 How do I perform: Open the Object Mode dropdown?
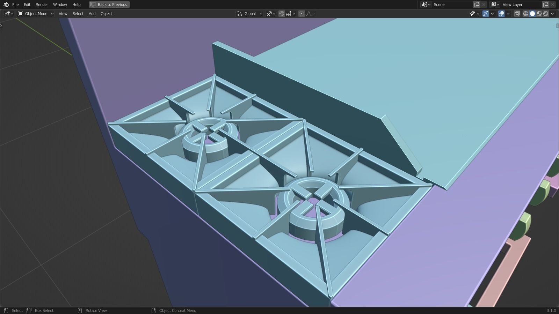[36, 14]
